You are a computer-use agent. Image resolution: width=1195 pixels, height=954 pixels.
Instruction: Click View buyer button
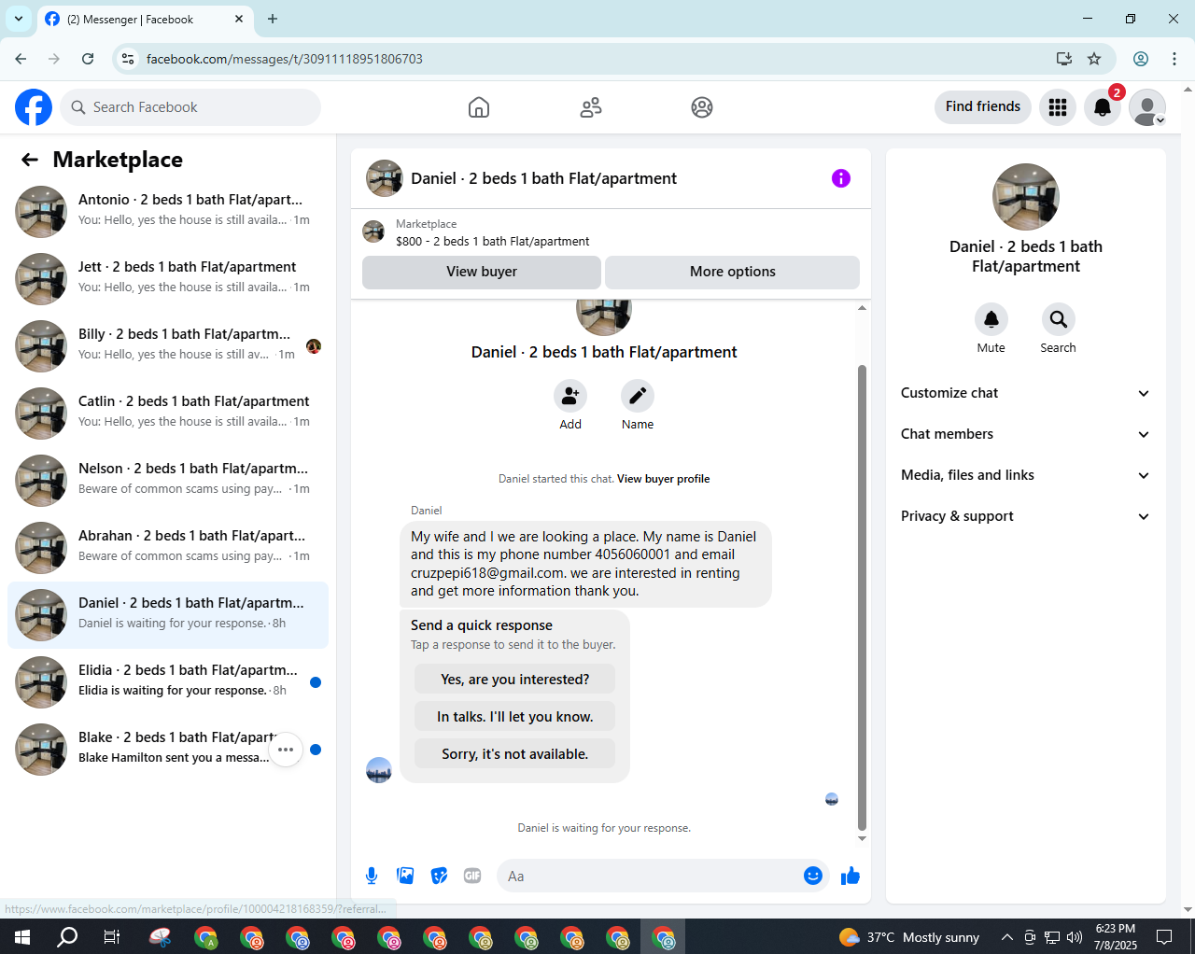click(x=482, y=272)
